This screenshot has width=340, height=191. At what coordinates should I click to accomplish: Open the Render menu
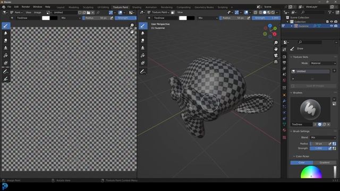[x=26, y=7]
